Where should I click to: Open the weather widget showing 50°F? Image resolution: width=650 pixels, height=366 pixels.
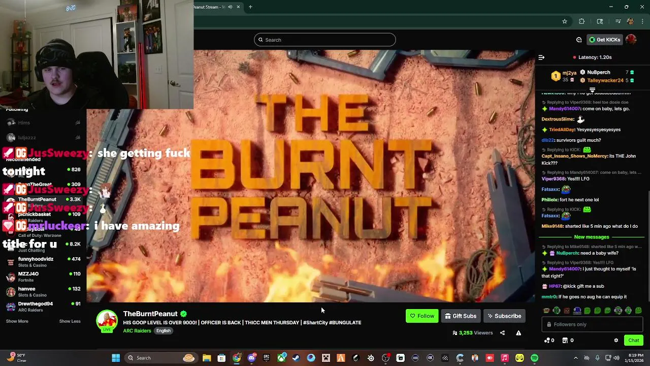point(16,358)
